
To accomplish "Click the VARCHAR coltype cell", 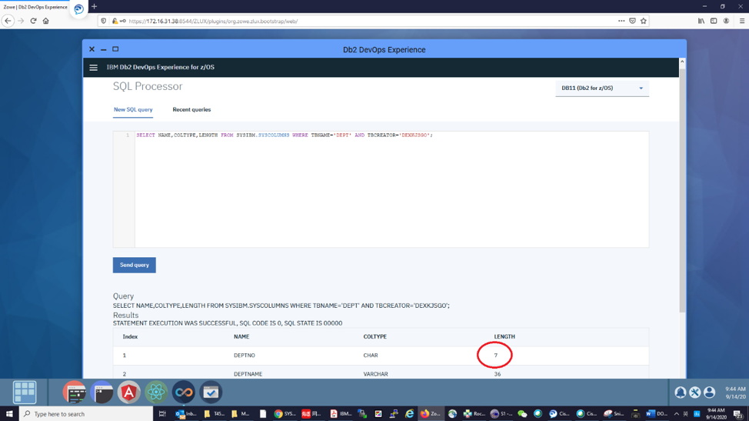I will click(x=375, y=374).
